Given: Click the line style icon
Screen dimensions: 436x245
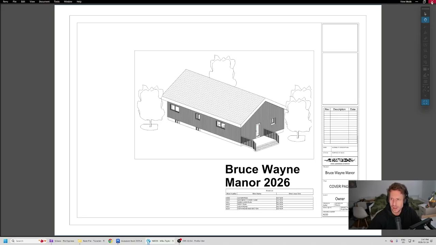Looking at the screenshot, I should click(x=425, y=69).
